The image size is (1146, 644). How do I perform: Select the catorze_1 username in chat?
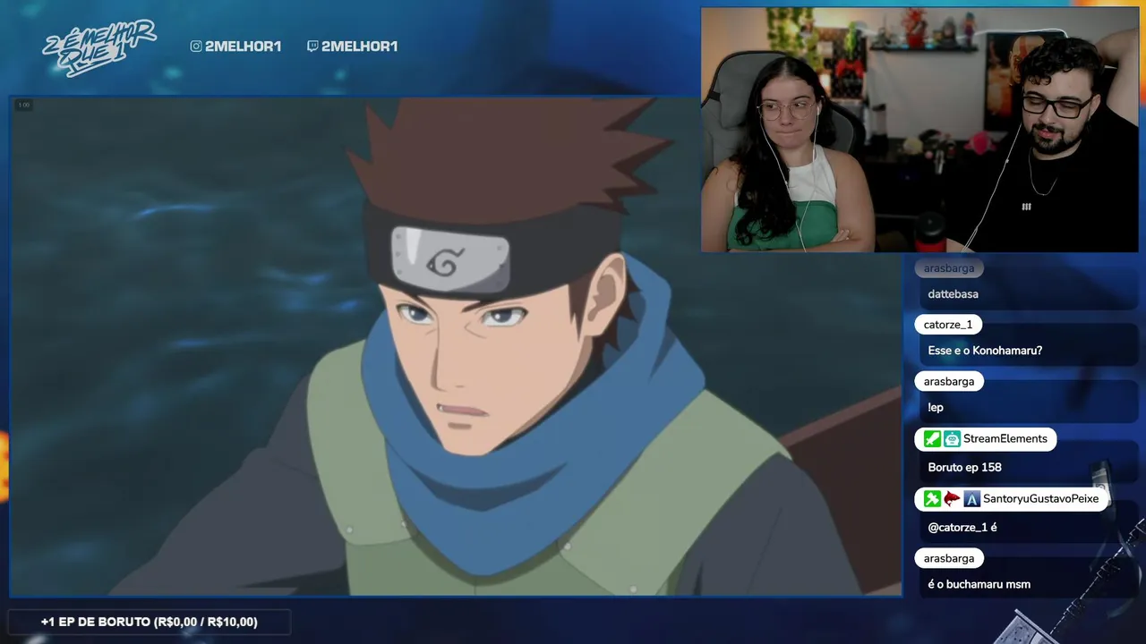click(948, 325)
